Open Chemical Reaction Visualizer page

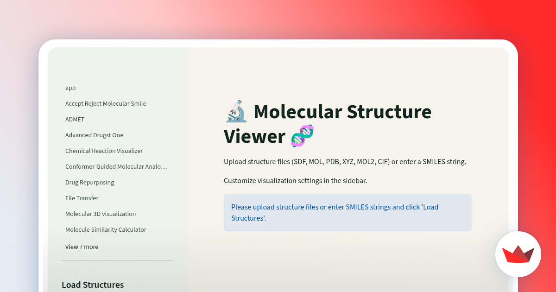104,151
